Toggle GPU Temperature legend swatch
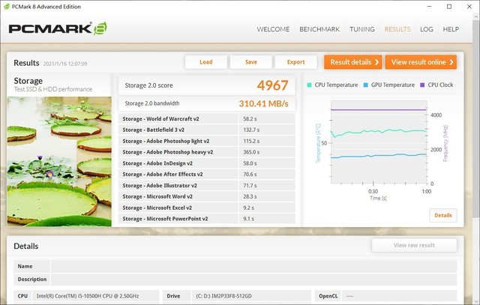 click(x=365, y=85)
